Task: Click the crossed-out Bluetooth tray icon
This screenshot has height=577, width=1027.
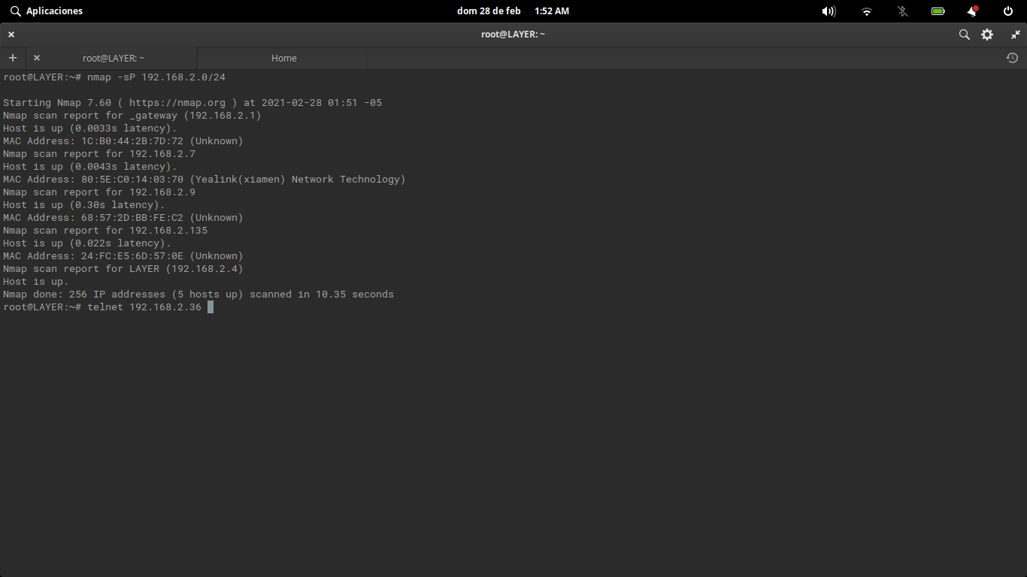Action: 902,11
